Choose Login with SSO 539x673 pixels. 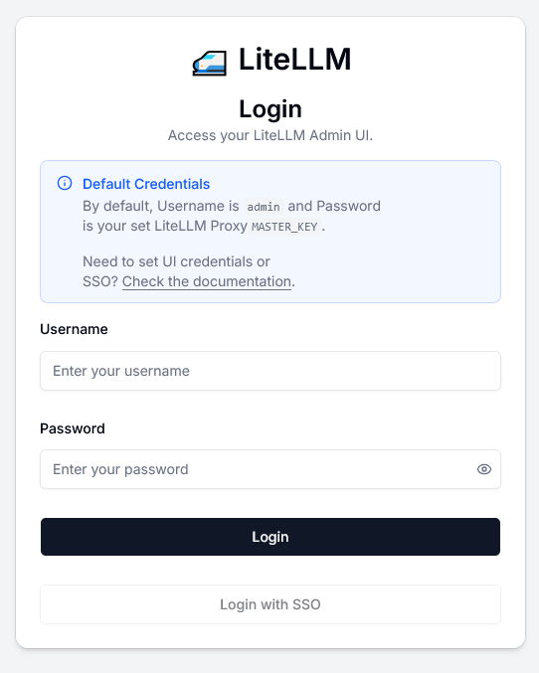point(270,604)
